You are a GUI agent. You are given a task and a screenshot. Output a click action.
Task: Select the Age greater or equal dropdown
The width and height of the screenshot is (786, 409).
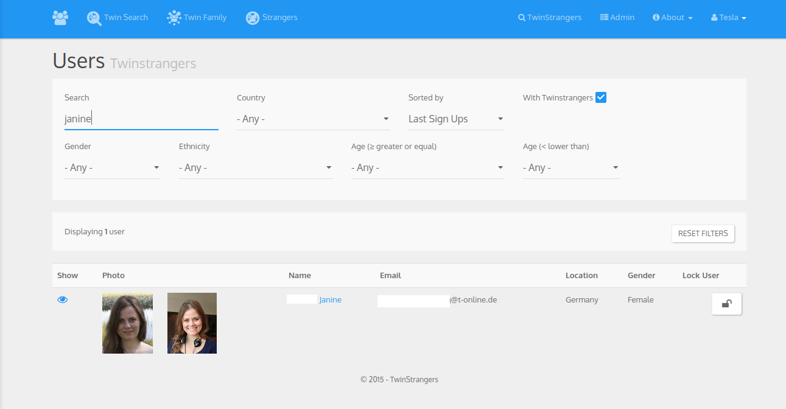[x=428, y=168]
